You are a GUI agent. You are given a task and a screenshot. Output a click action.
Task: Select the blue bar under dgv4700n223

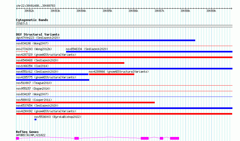point(106,40)
